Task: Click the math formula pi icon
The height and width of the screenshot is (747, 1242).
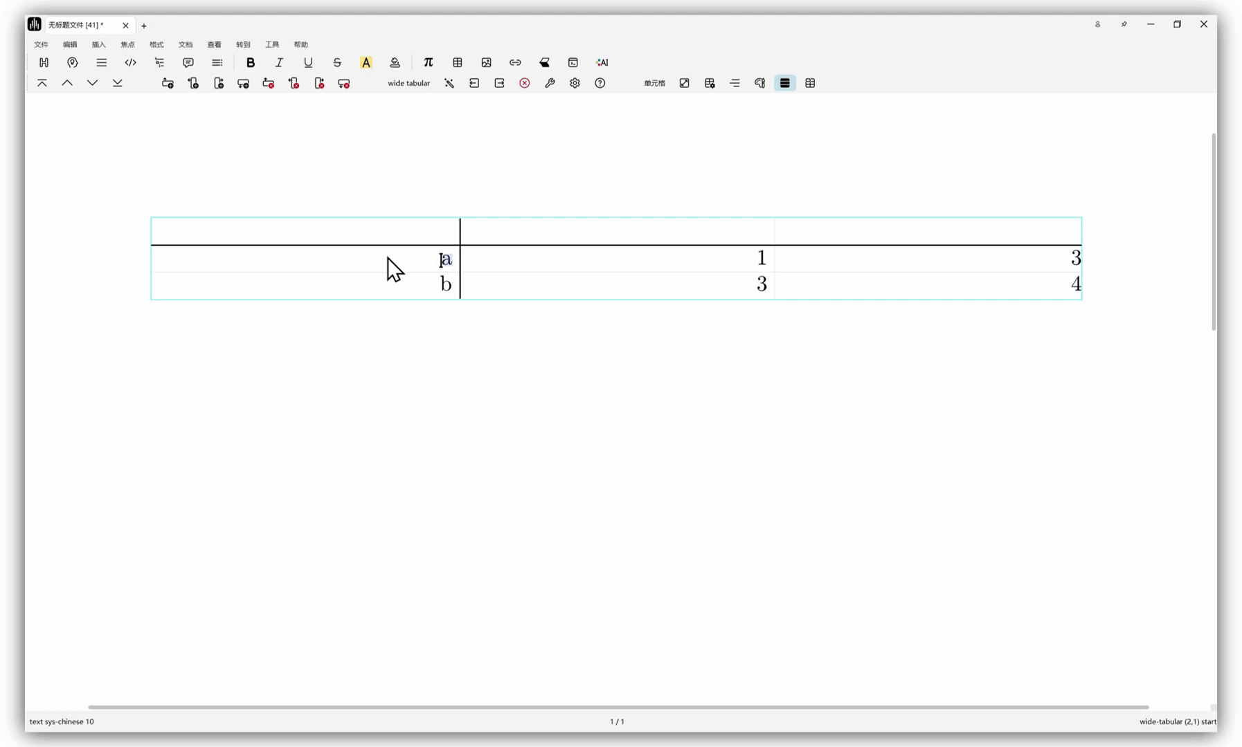Action: [x=428, y=62]
